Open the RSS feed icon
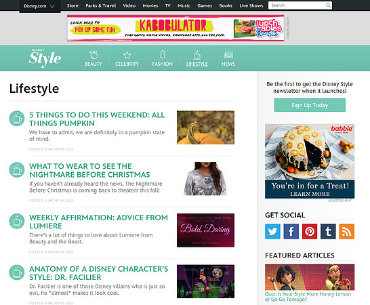 (347, 231)
